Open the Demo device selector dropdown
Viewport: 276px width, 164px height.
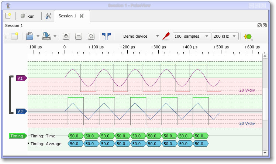click(141, 36)
